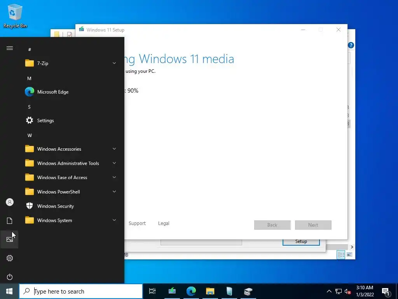Open the Legal link in Setup
Viewport: 398px width, 299px height.
(164, 223)
